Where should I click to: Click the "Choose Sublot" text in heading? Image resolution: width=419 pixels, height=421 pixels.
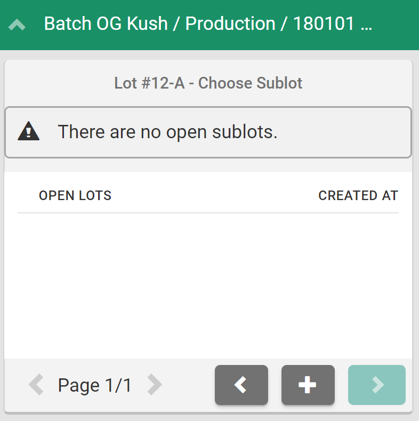point(250,83)
